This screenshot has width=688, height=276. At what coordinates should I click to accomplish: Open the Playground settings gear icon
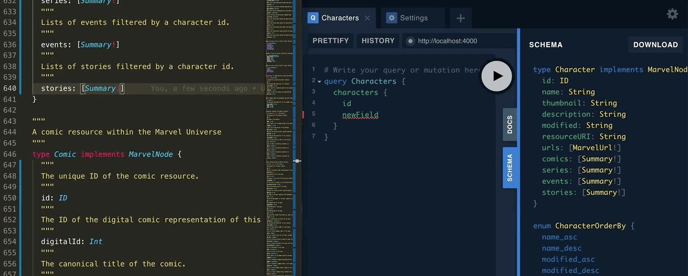[x=672, y=14]
